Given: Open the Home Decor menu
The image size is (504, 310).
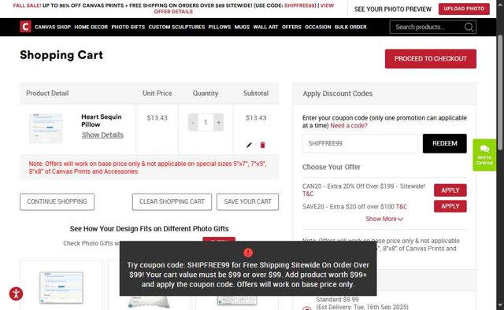Looking at the screenshot, I should [91, 27].
